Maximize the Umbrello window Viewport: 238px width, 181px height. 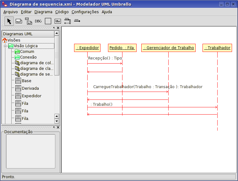(x=227, y=4)
